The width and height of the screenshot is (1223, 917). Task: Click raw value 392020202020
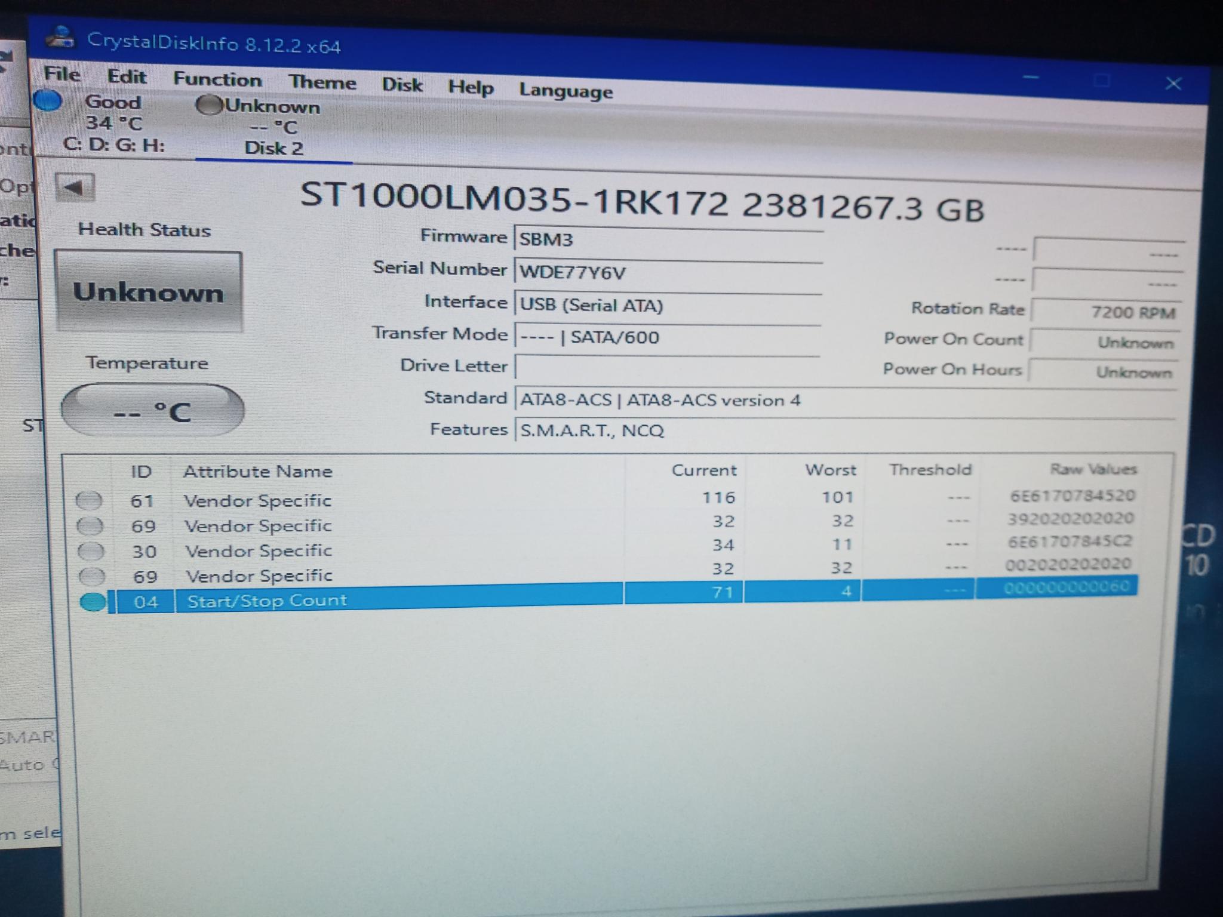(x=1071, y=518)
